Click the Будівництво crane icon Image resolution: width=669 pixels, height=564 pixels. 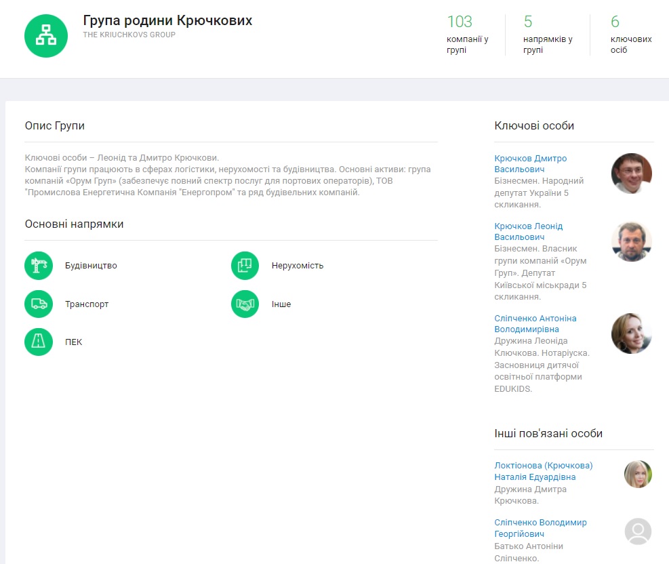(39, 266)
